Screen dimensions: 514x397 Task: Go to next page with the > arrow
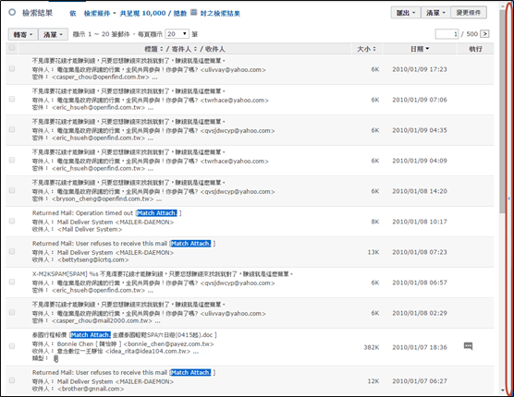484,34
